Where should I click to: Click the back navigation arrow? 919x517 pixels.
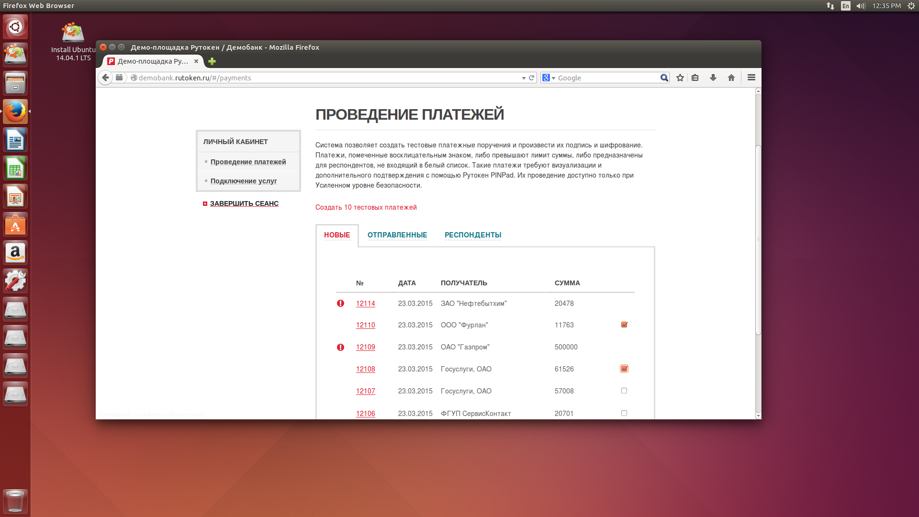(105, 78)
